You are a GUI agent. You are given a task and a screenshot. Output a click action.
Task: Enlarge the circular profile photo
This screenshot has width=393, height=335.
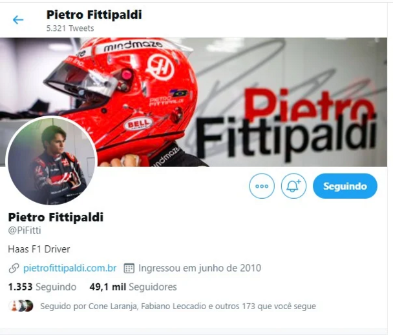[51, 161]
